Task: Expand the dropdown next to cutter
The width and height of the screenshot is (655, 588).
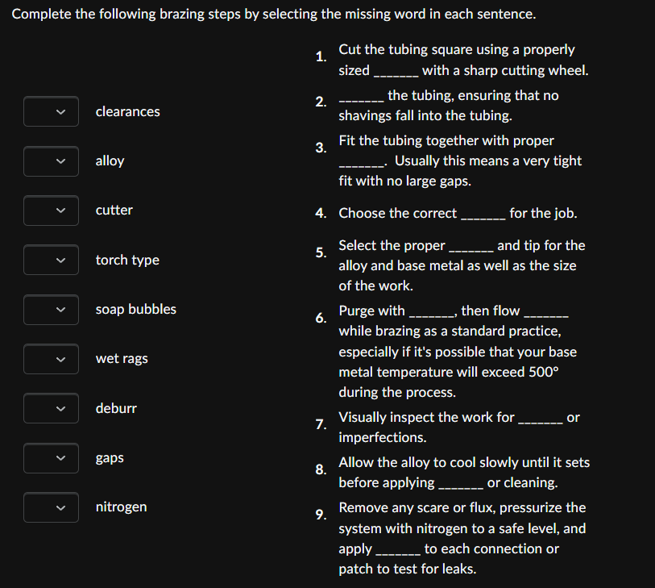Action: (x=51, y=211)
